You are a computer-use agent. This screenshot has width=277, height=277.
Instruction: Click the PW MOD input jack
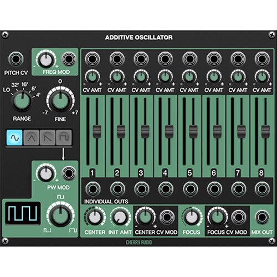click(69, 173)
